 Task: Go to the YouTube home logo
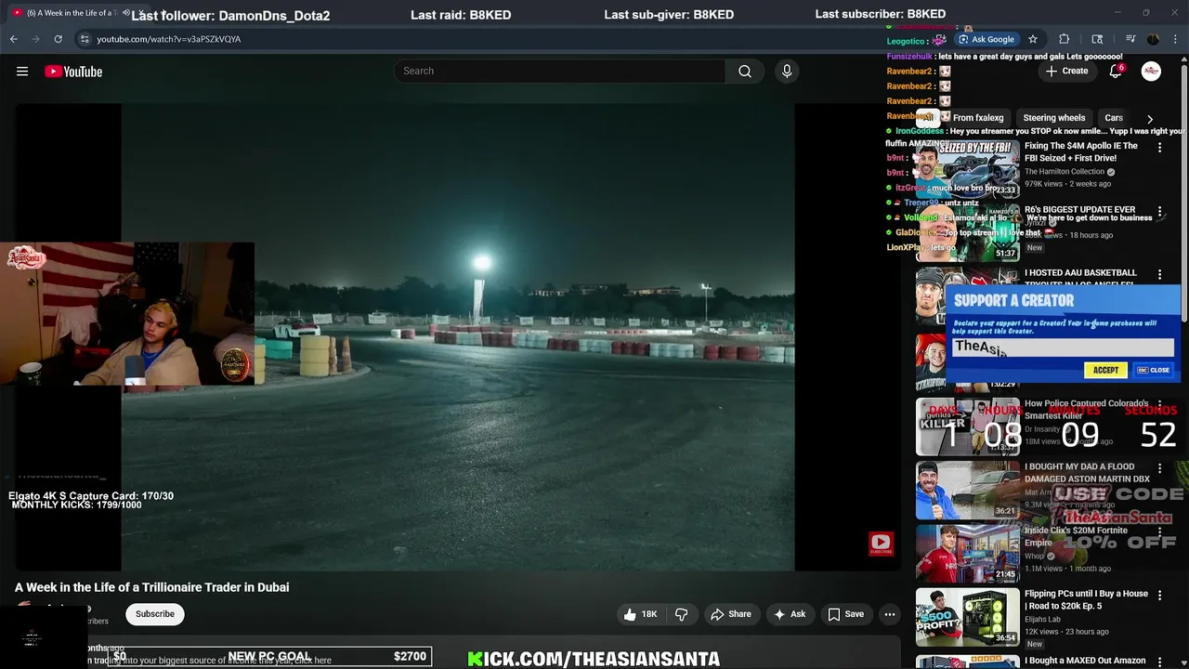click(73, 72)
